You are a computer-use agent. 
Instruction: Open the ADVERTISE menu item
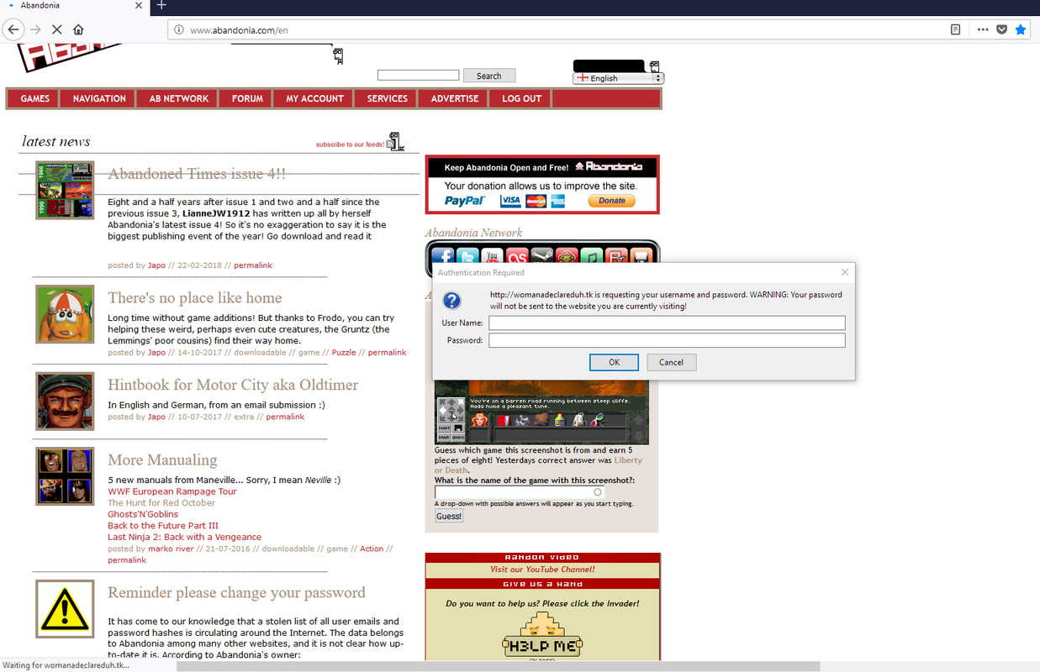pos(455,98)
